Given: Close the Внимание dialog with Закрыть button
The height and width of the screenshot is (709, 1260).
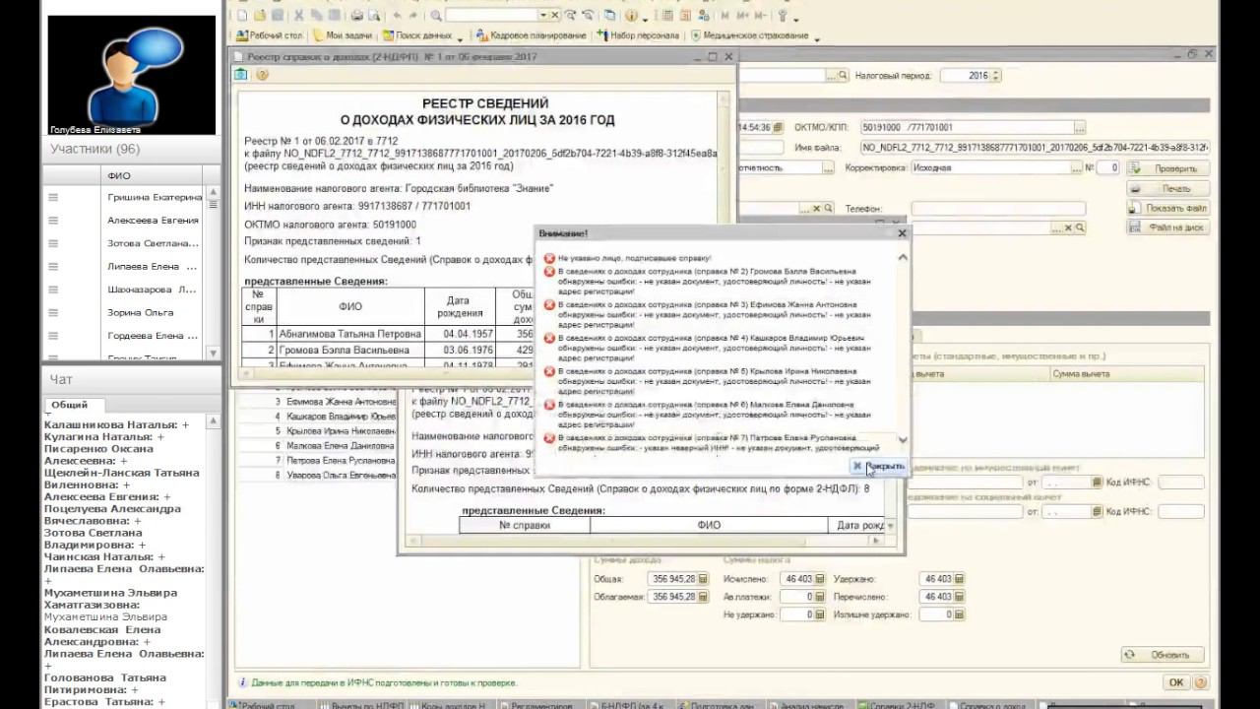Looking at the screenshot, I should (x=878, y=466).
